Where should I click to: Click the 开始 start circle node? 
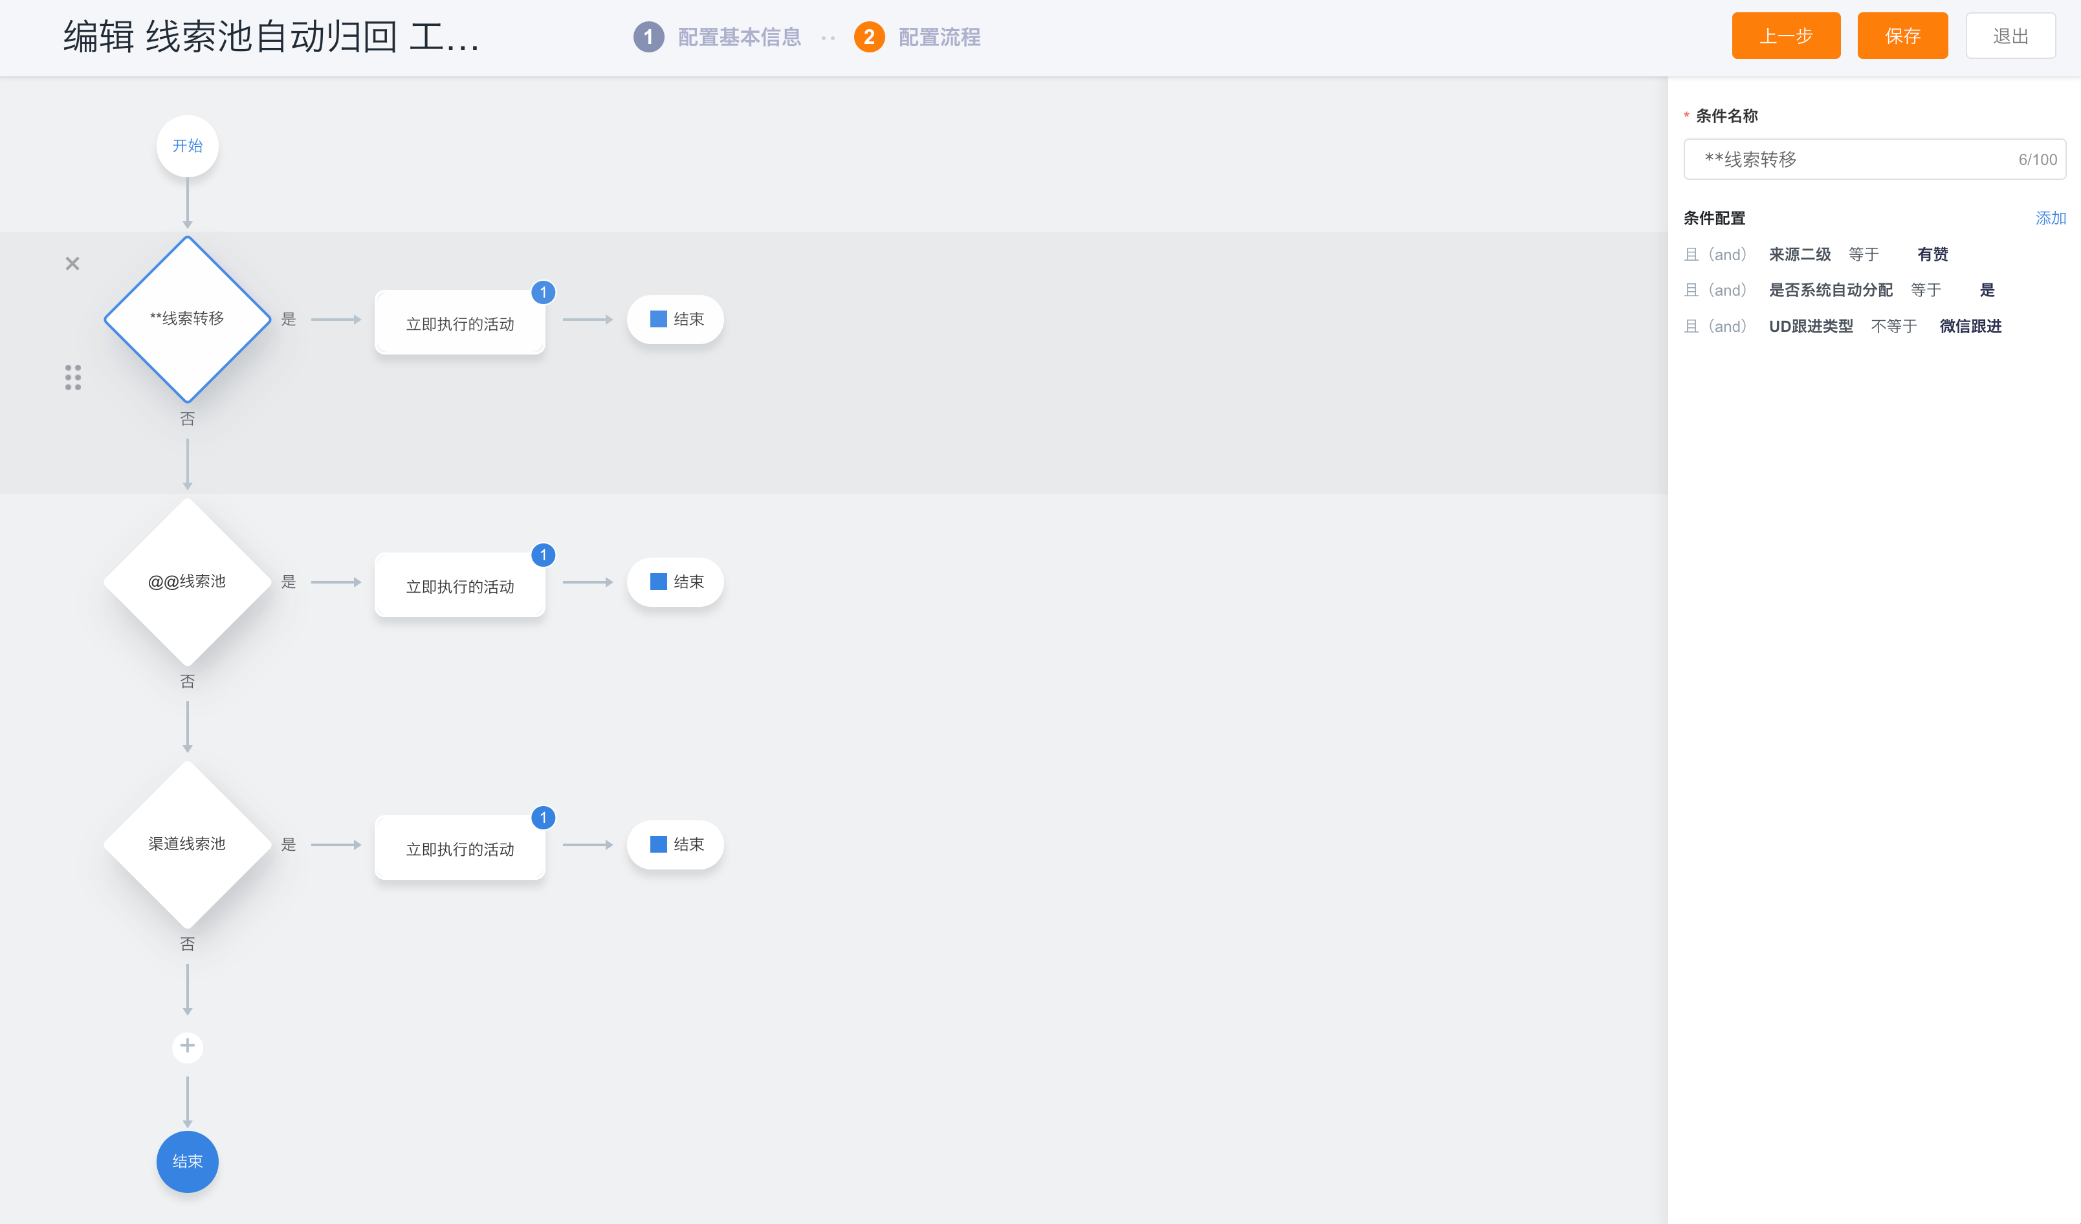188,146
